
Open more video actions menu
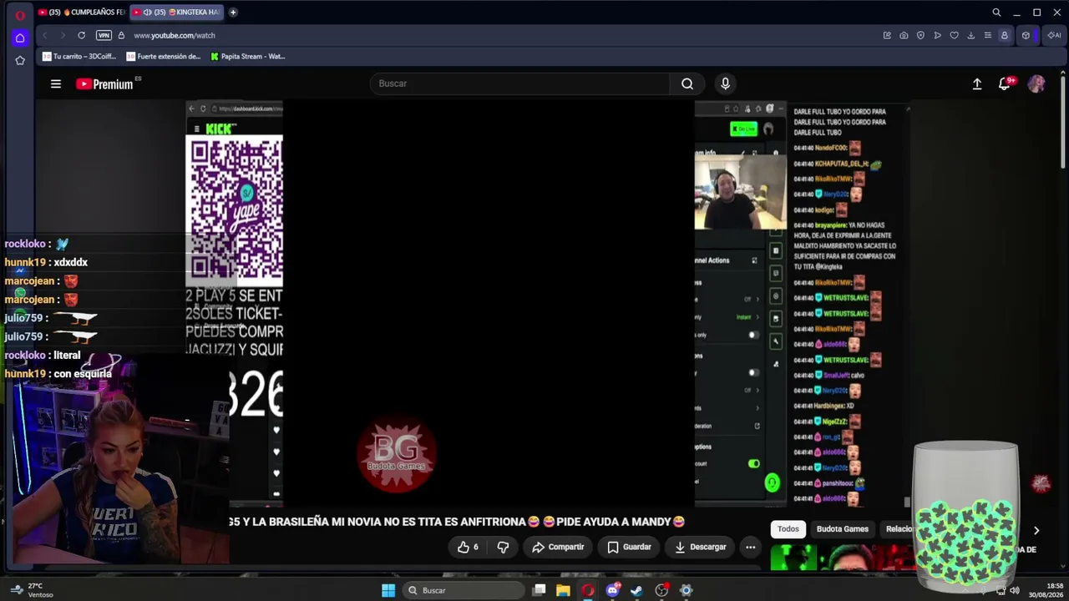tap(750, 547)
